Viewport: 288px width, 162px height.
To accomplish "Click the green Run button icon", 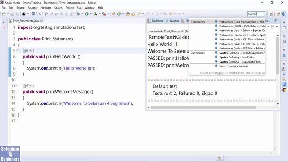I will coord(87,14).
